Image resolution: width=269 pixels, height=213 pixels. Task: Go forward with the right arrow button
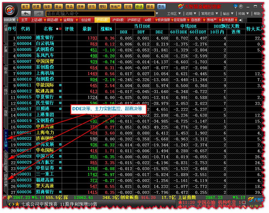(x=39, y=13)
